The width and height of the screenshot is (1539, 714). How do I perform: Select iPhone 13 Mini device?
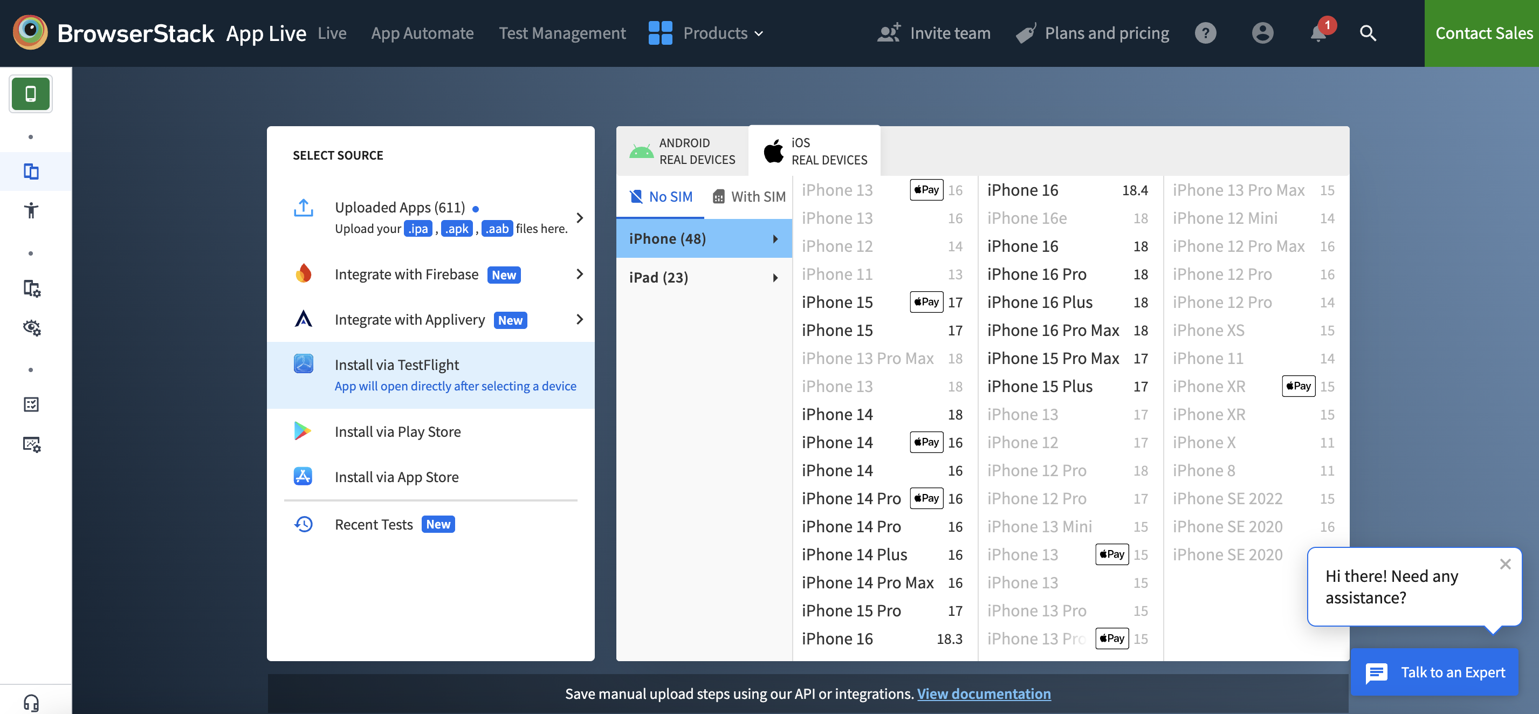(1067, 526)
